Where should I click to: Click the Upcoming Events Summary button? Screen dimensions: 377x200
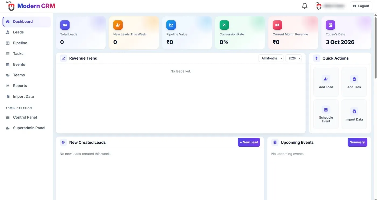pos(357,142)
